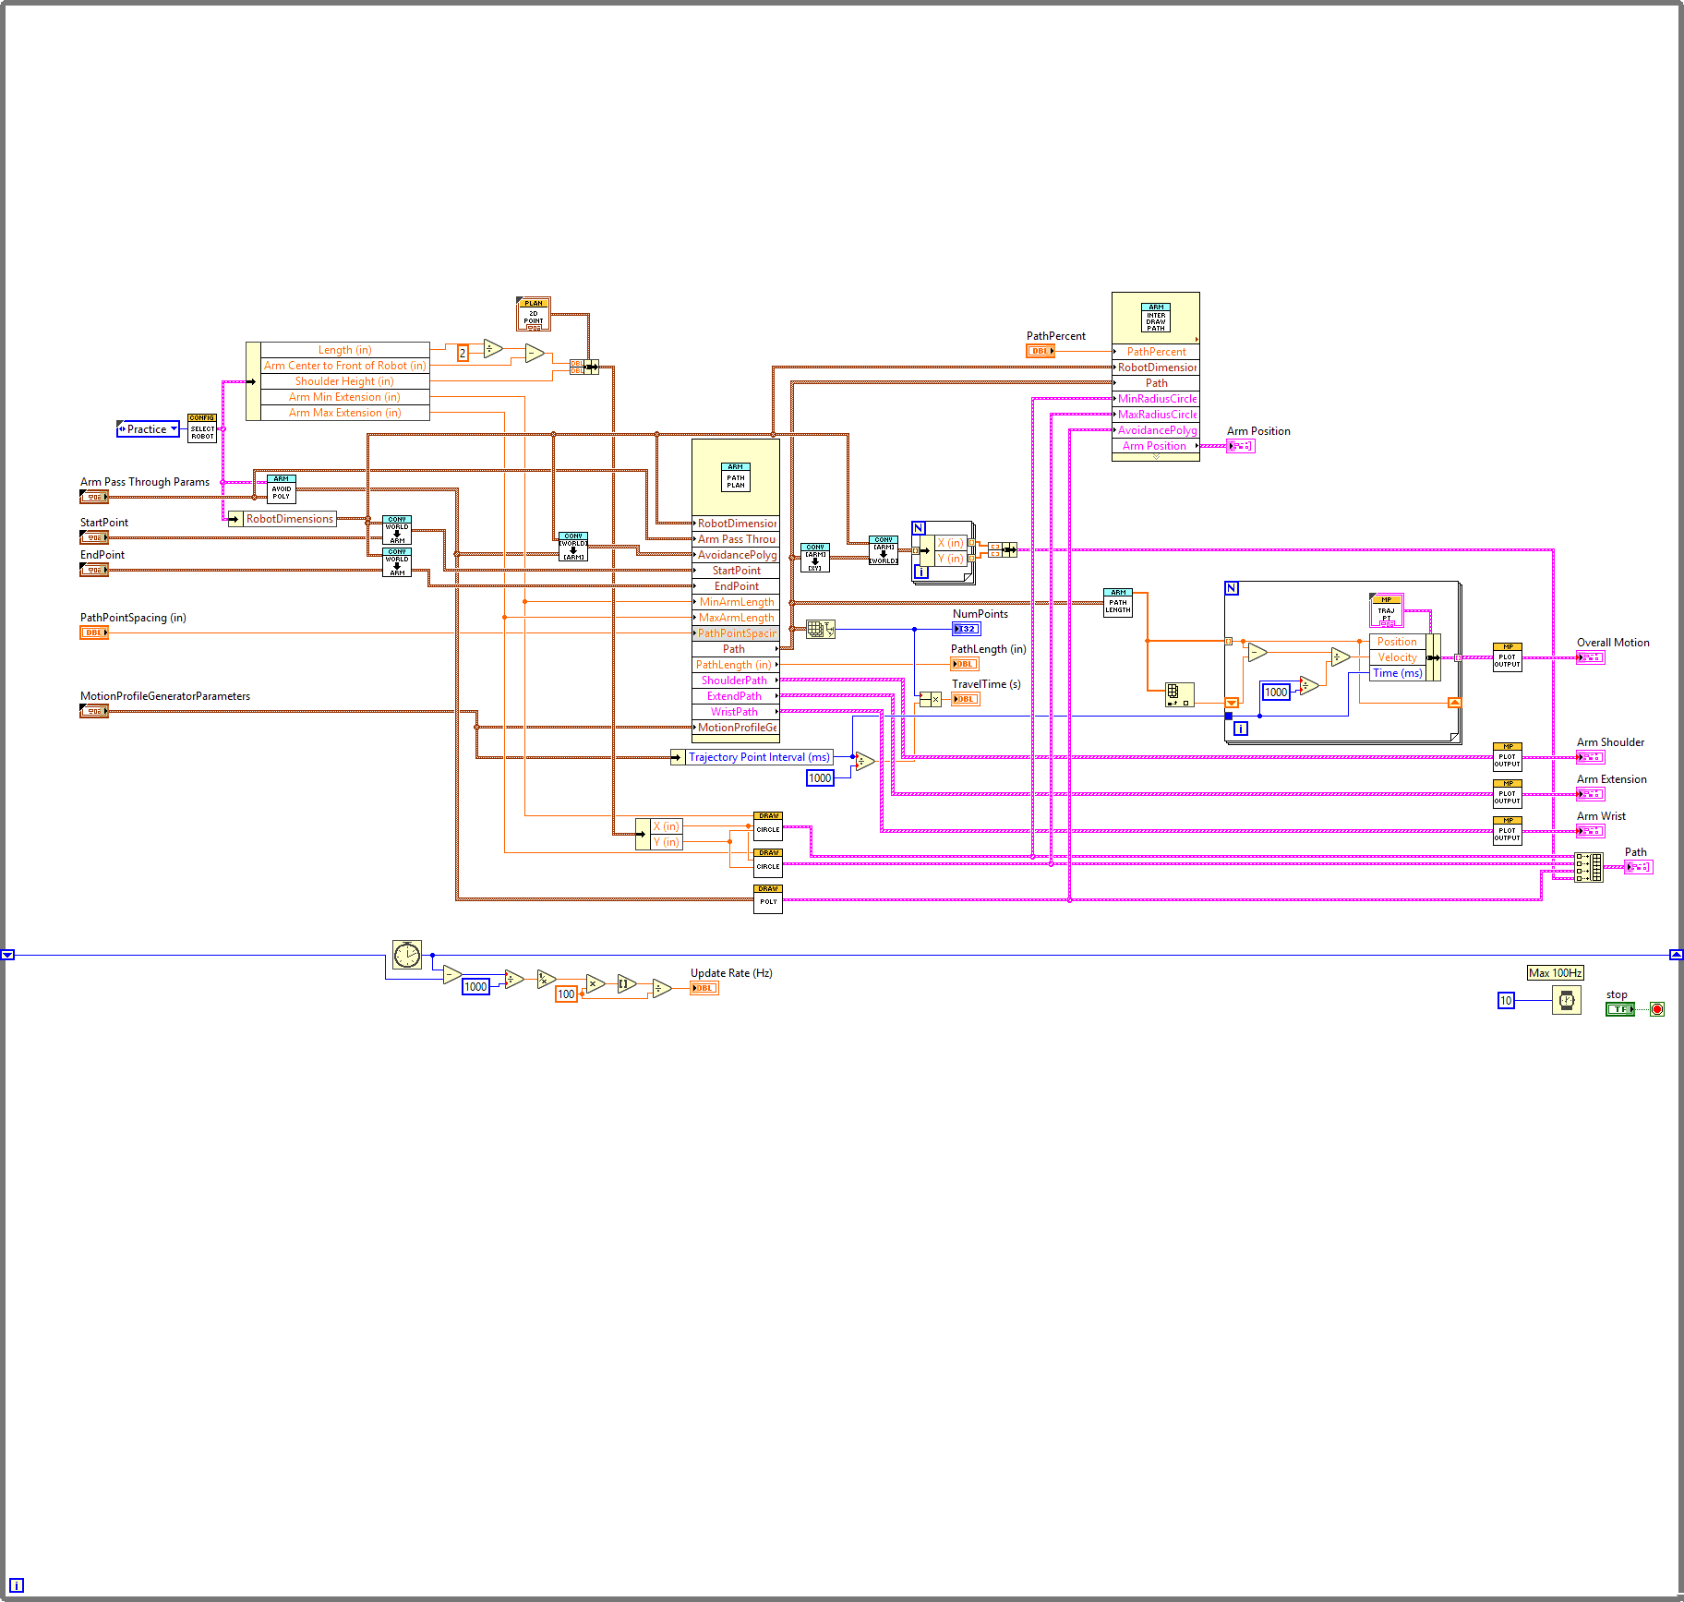Expand the chevron at the INTER DRAW PATH node bottom

click(1156, 458)
